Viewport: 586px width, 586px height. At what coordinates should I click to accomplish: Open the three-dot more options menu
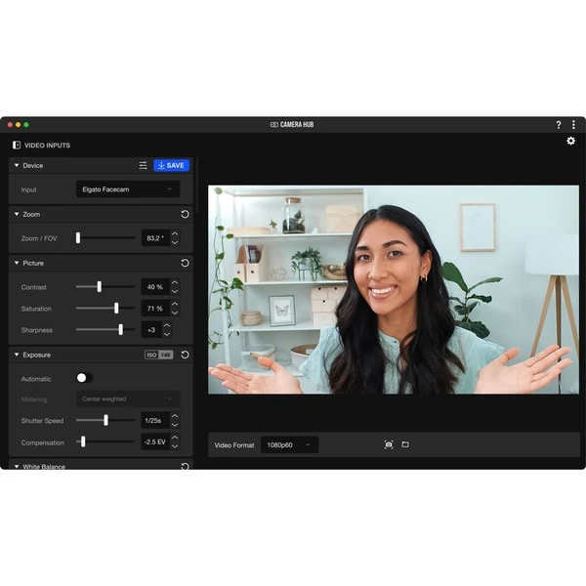point(573,125)
